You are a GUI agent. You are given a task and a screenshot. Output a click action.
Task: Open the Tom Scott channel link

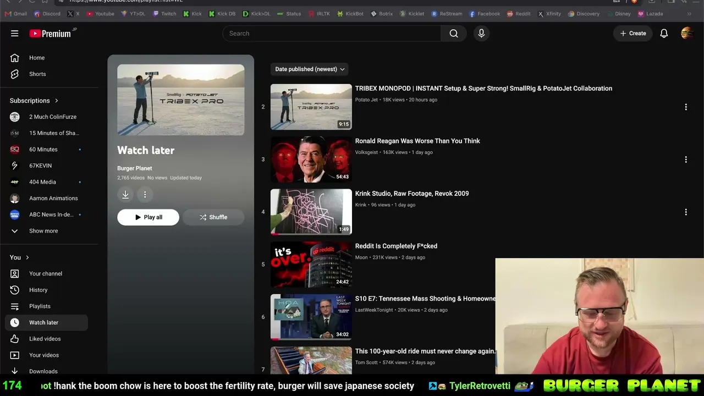coord(367,362)
